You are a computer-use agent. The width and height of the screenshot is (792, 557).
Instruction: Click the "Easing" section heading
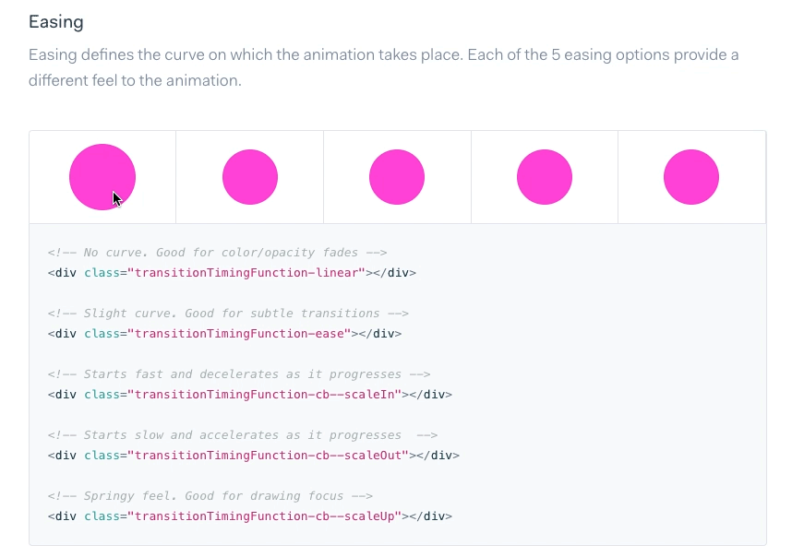pyautogui.click(x=55, y=21)
